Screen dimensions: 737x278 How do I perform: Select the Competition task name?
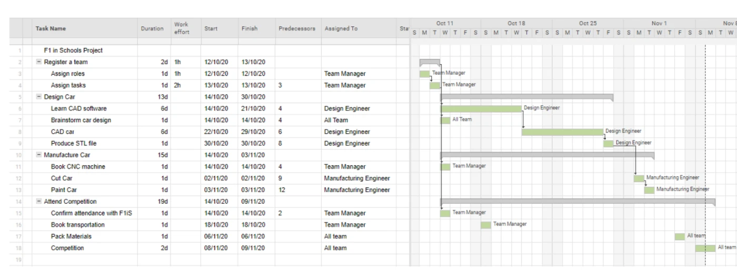click(67, 248)
